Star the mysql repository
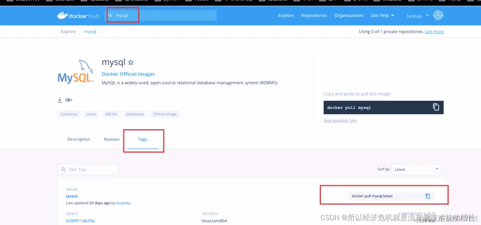 pyautogui.click(x=131, y=62)
